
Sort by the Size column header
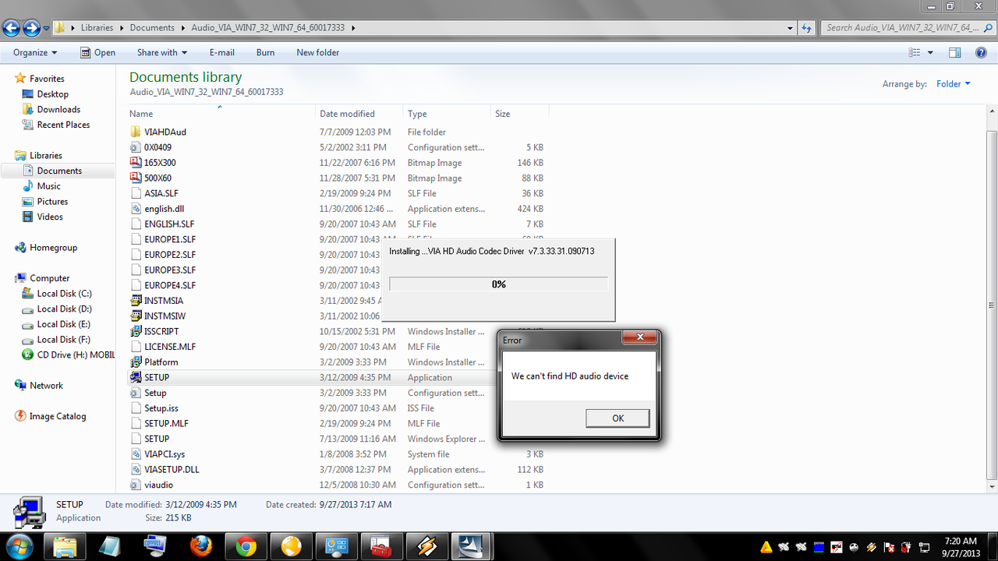[x=519, y=113]
